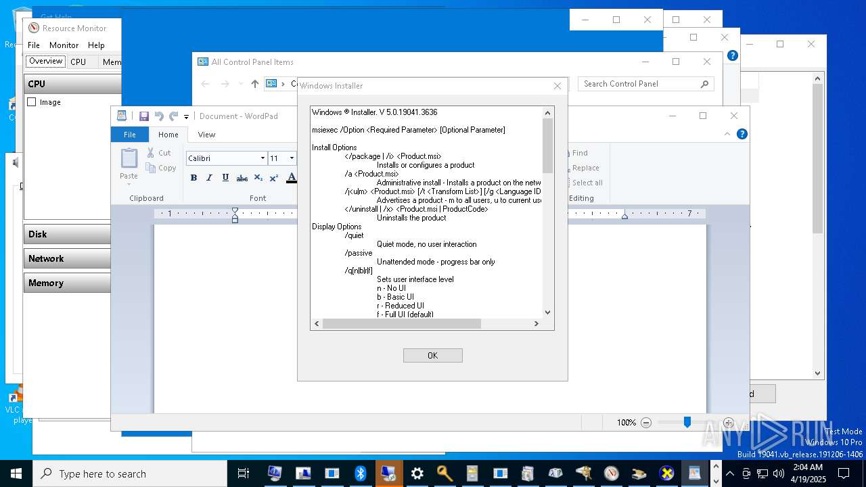The width and height of the screenshot is (866, 487).
Task: Click the Control Panel Up arrow button
Action: point(255,84)
